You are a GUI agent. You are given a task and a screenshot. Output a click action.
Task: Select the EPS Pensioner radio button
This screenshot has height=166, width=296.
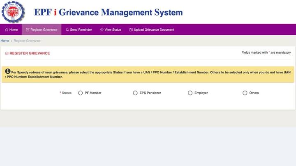(135, 93)
